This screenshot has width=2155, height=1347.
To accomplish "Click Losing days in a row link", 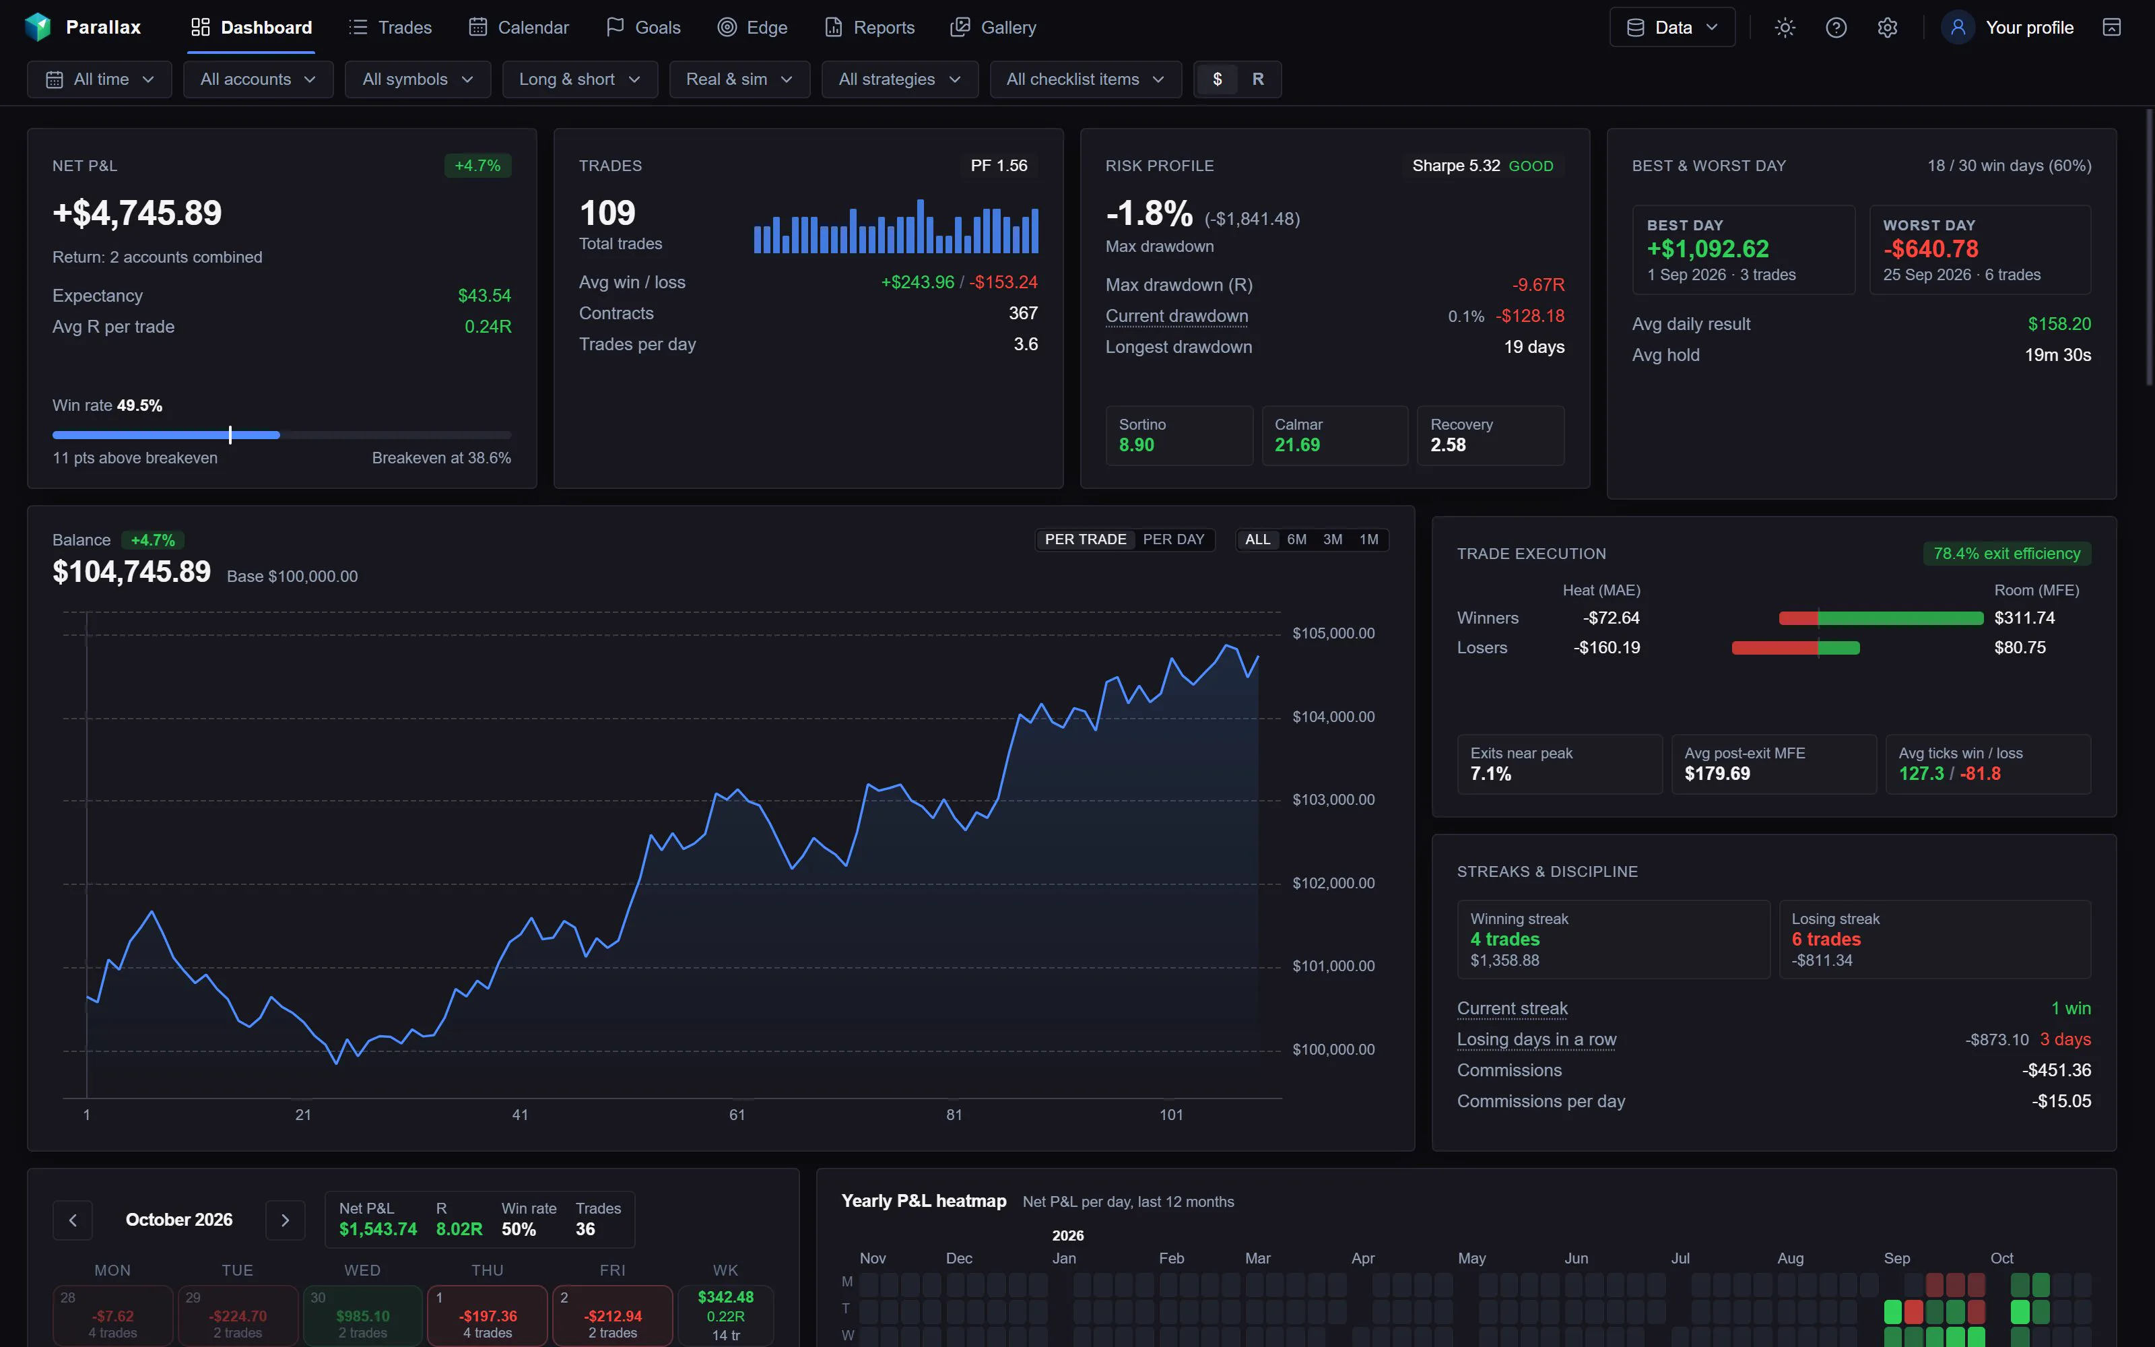I will (x=1536, y=1040).
